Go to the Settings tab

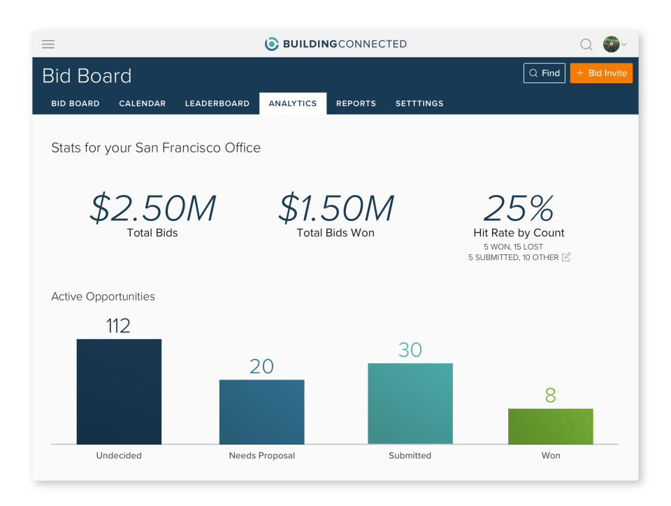pyautogui.click(x=419, y=103)
